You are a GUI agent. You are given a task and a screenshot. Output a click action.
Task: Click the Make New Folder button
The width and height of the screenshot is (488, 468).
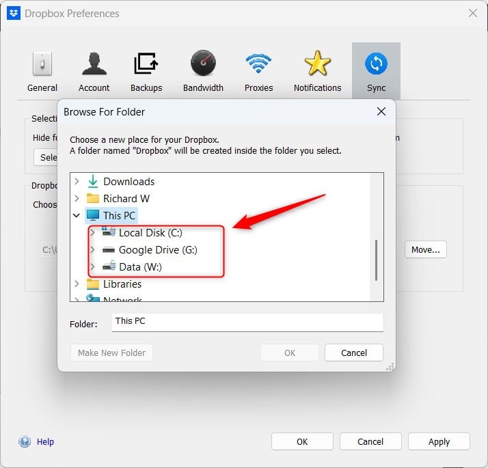[x=111, y=353]
